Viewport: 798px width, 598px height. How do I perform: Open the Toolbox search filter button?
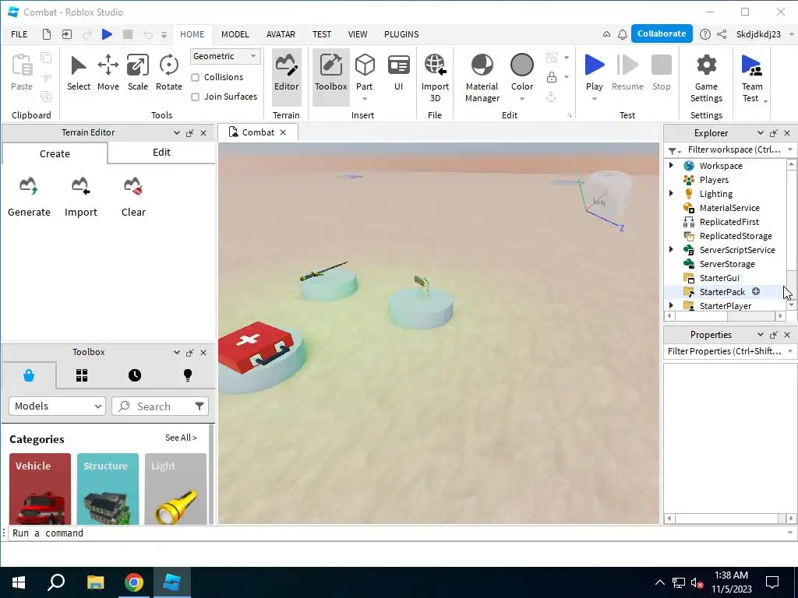[199, 406]
